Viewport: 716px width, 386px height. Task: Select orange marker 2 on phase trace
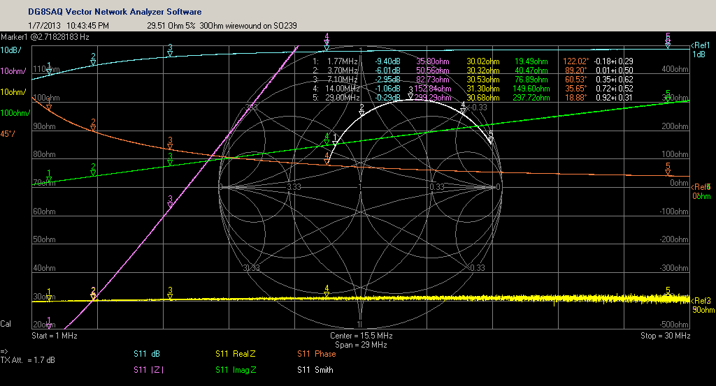pyautogui.click(x=93, y=125)
